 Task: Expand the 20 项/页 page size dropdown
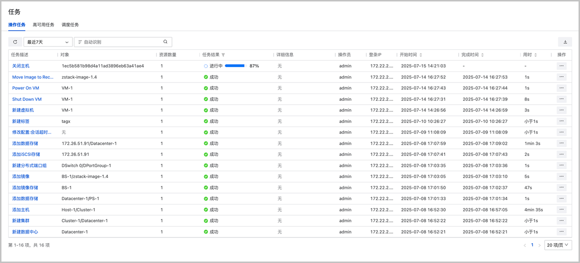(558, 245)
